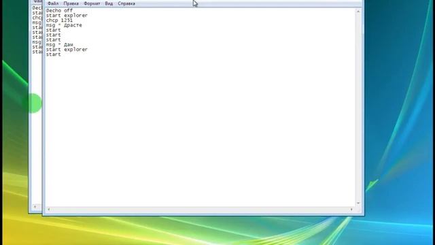The image size is (435, 245).
Task: Click the line 'msg * Дам'
Action: [59, 44]
